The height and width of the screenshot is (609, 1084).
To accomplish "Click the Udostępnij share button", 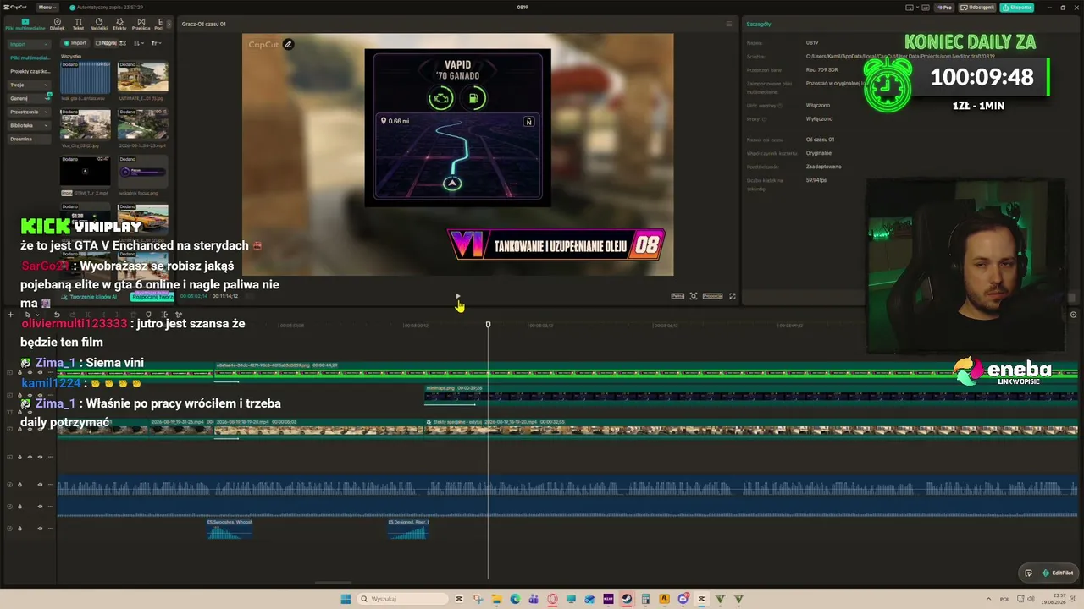I will [x=977, y=8].
